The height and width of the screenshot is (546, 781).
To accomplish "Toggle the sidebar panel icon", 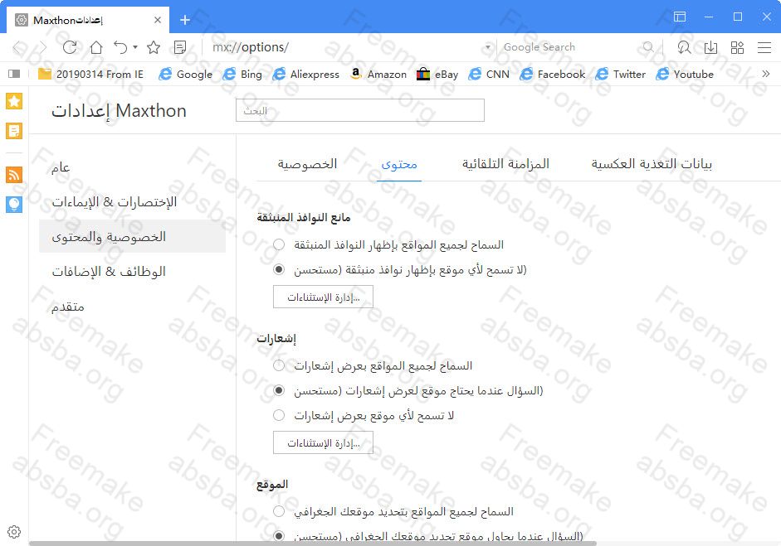I will click(x=14, y=74).
